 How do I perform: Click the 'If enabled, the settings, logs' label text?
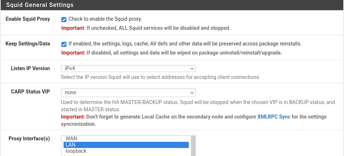(185, 44)
